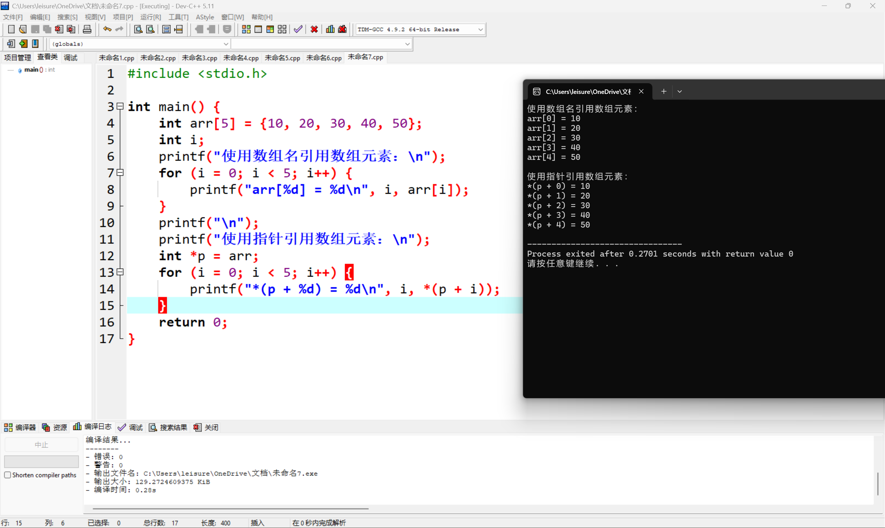Open the Find dialog with magnifier icon
885x528 pixels.
pos(138,29)
